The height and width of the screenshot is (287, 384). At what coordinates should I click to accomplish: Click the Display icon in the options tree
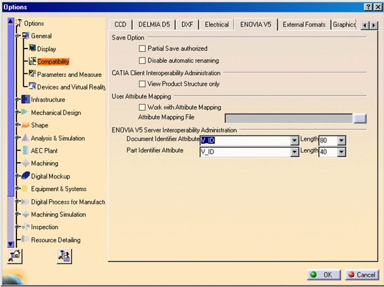[32, 49]
